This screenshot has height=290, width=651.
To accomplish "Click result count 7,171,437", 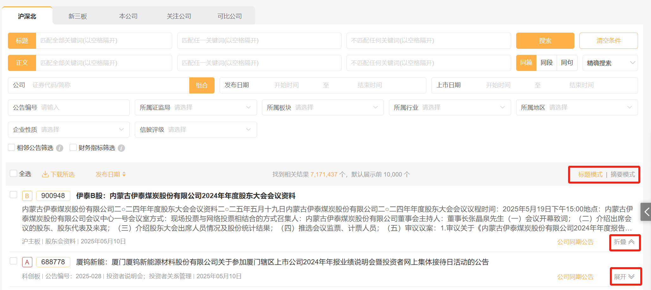I will (x=324, y=174).
